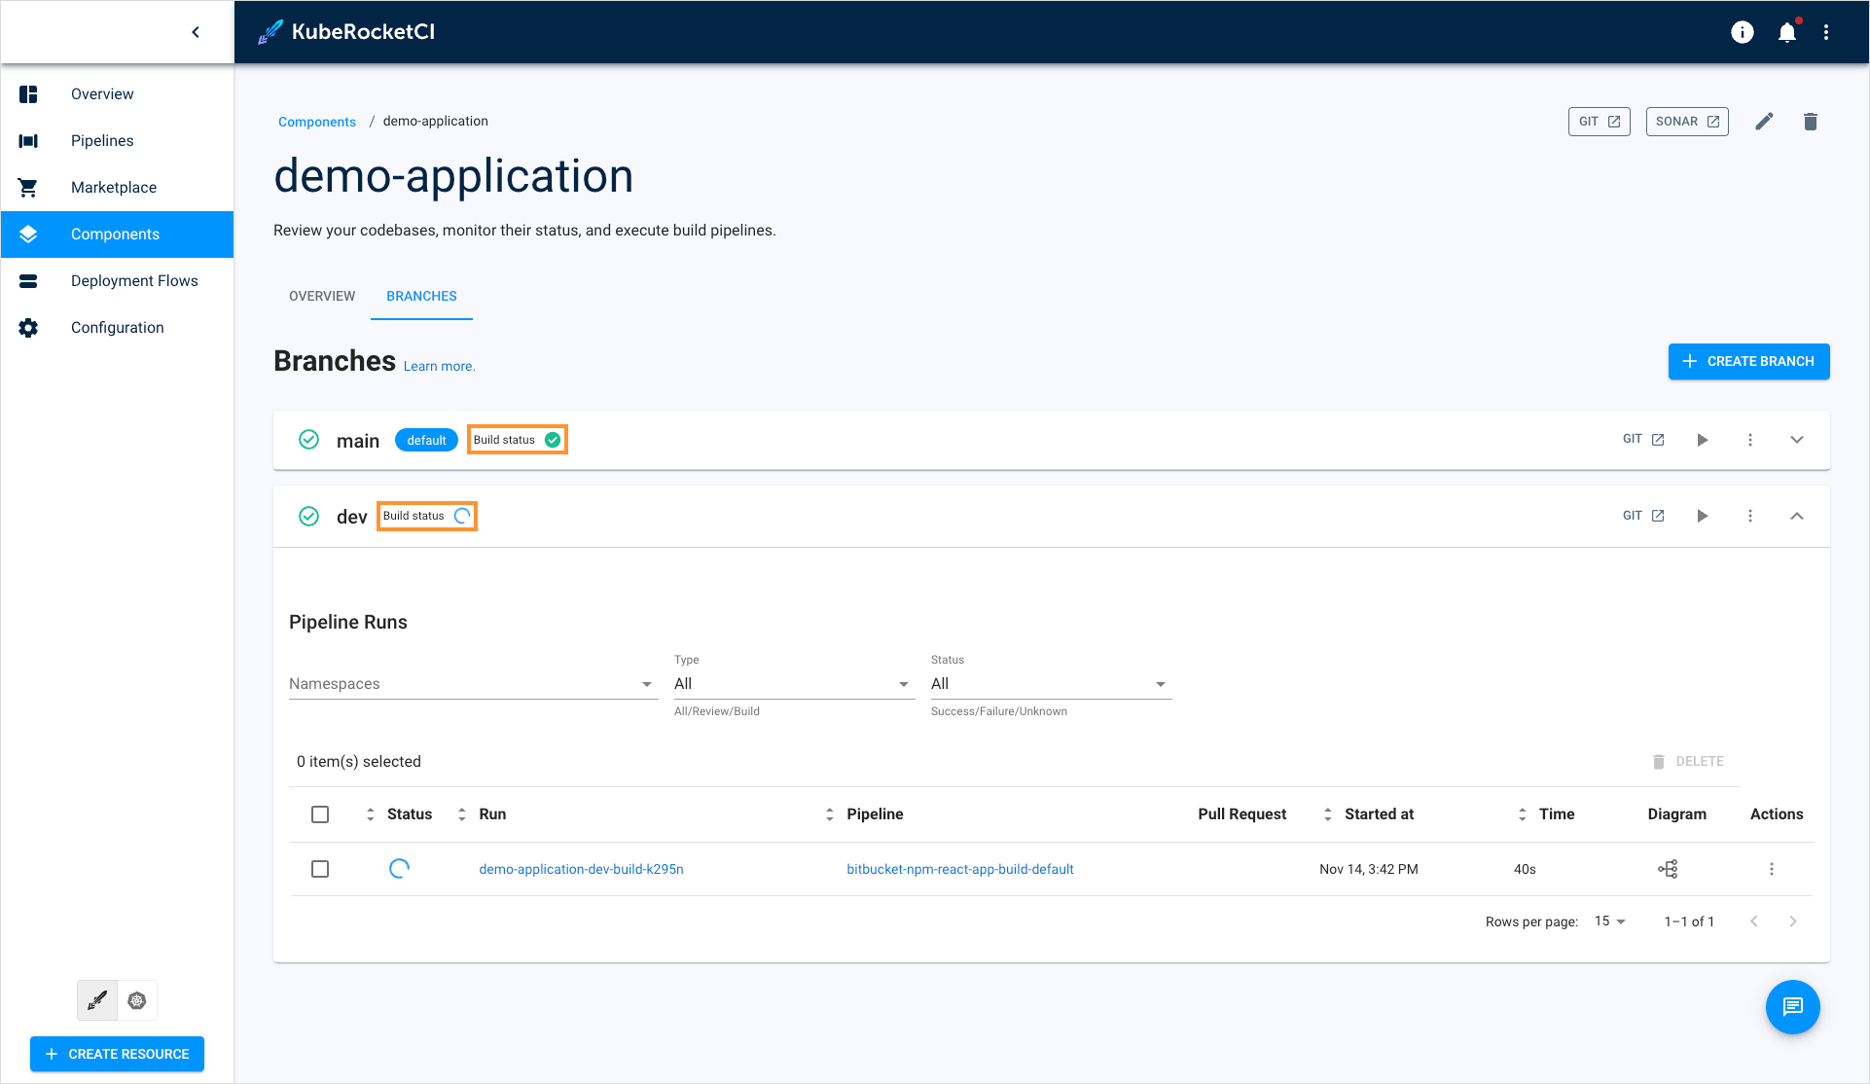This screenshot has height=1084, width=1870.
Task: Click the more options icon for main branch
Action: (1751, 439)
